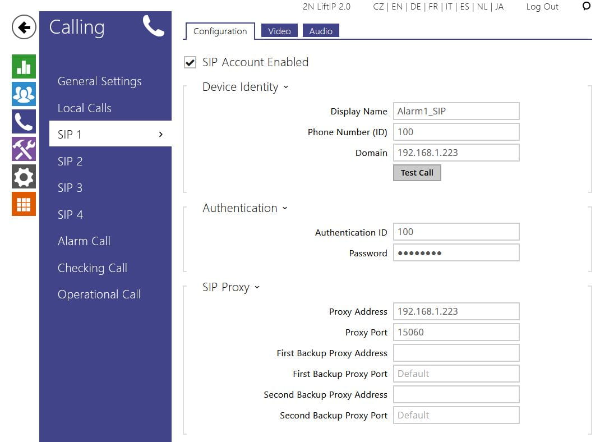Click the SIP 1 chevron arrow
Viewport: 600px width, 442px height.
click(161, 134)
